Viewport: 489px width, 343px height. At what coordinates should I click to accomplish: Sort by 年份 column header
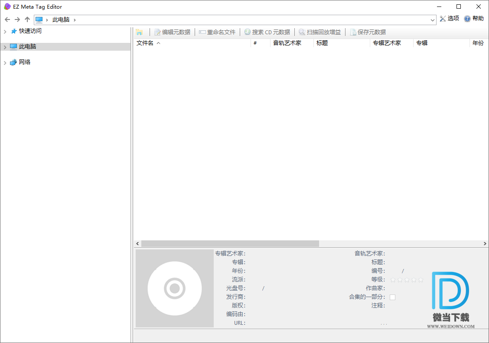[x=479, y=43]
